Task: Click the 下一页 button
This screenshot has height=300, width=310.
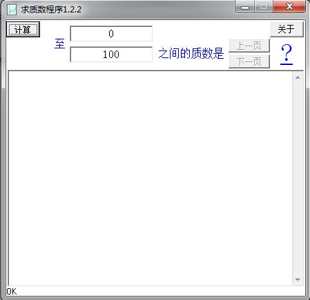Action: click(x=249, y=62)
